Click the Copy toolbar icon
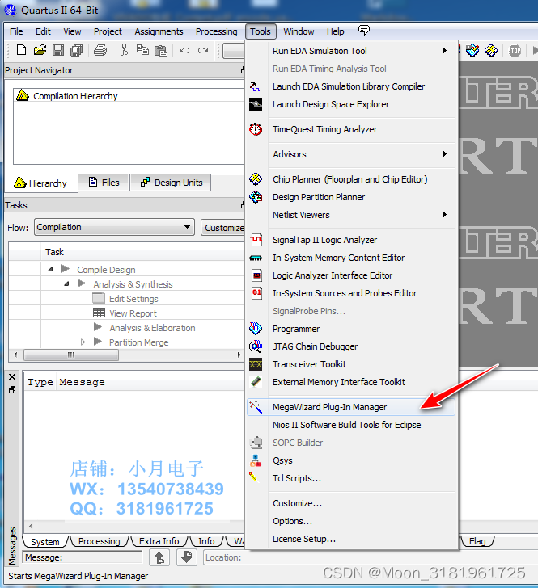 (142, 50)
